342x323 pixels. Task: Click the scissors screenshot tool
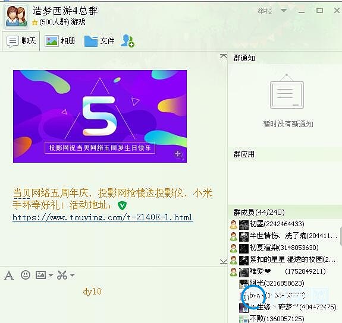coord(62,275)
